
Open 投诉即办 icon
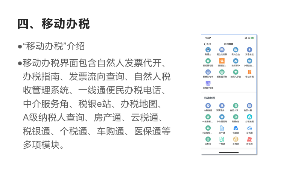236,61
